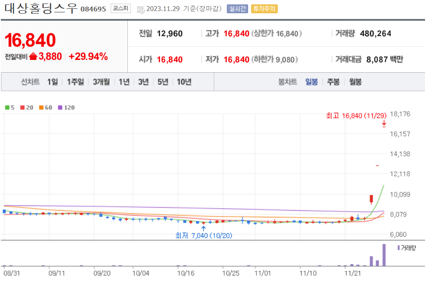Switch line chart to 3개월
The height and width of the screenshot is (283, 425).
(101, 82)
